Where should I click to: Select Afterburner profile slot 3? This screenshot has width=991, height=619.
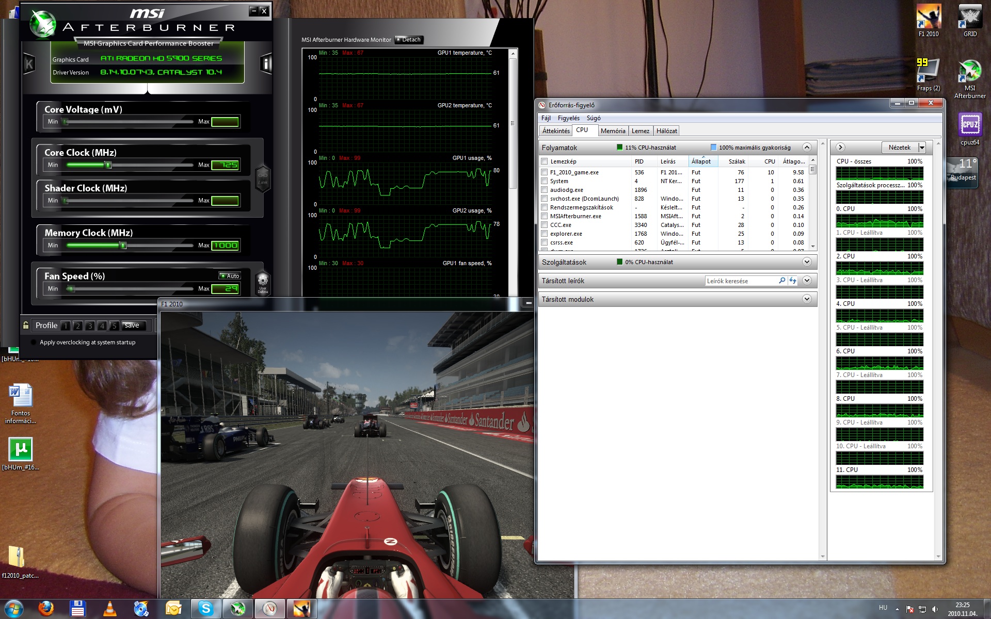(90, 325)
